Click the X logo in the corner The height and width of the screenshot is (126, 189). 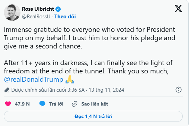click(178, 9)
